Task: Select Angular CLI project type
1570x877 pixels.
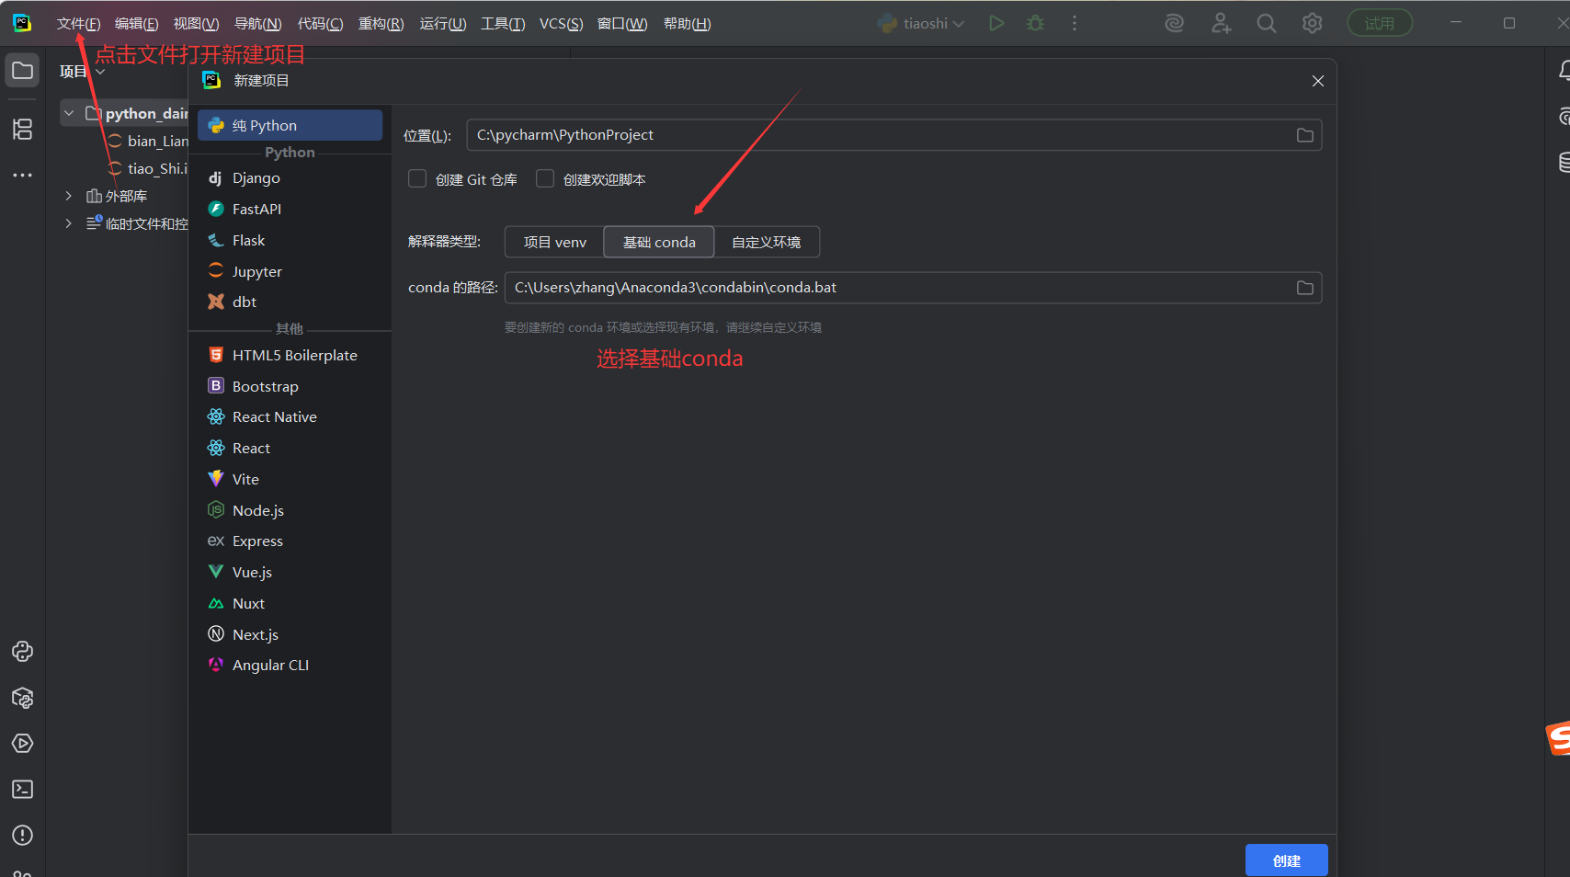Action: (290, 666)
